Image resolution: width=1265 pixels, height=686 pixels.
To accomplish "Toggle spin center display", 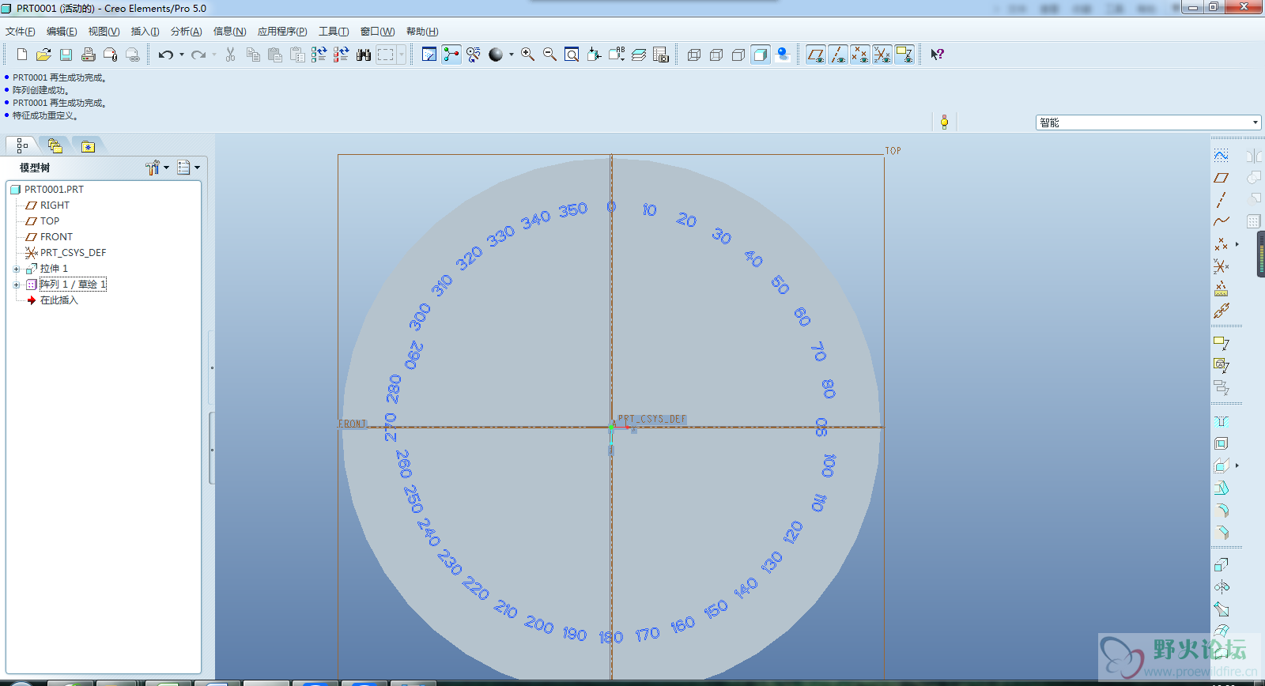I will click(x=451, y=55).
